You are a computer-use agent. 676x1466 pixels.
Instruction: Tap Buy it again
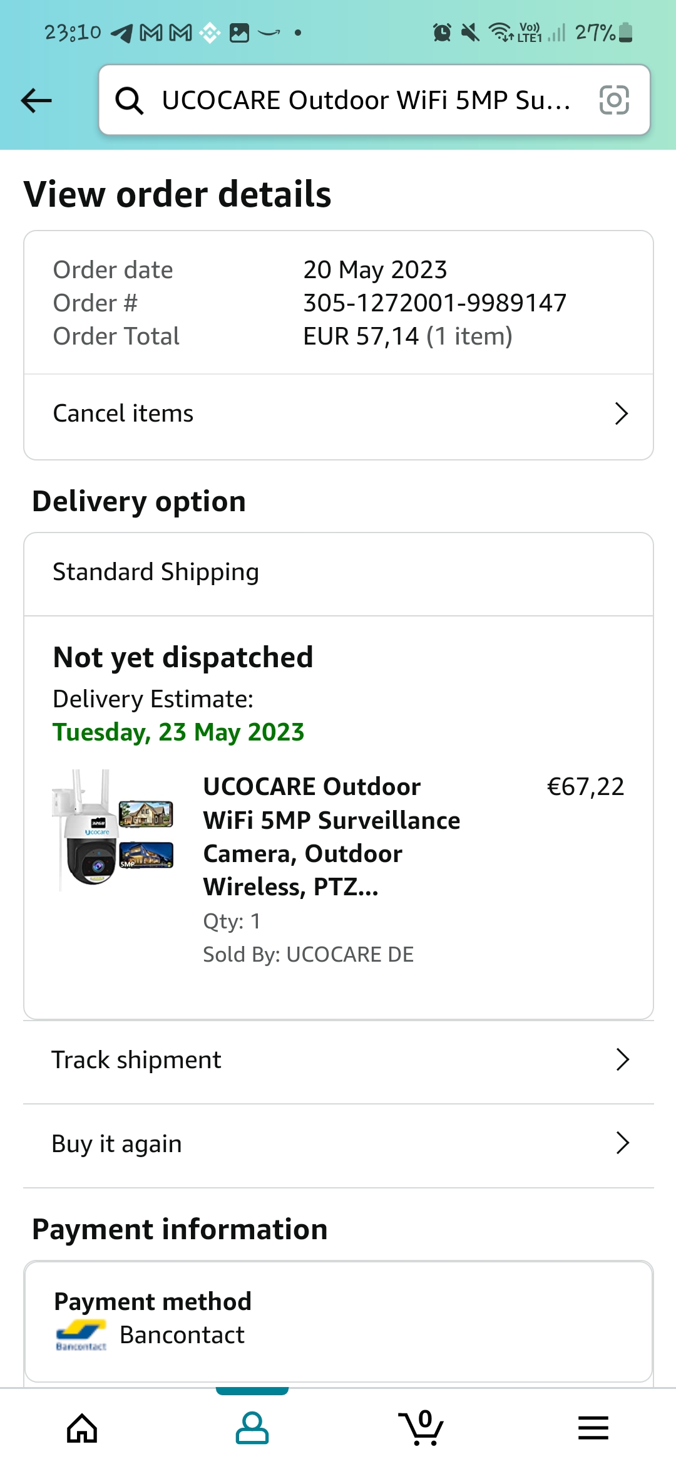tap(117, 1144)
